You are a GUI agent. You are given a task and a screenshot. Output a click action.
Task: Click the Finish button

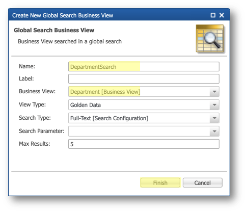(160, 183)
